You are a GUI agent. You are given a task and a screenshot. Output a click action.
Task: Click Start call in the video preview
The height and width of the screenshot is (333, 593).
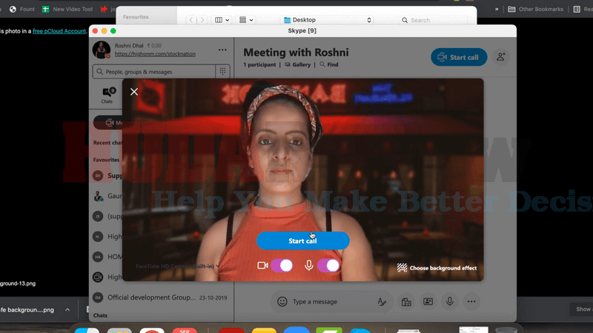pos(302,241)
